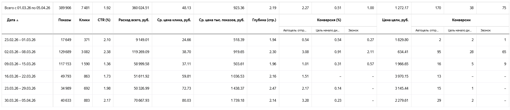Screen dimensions: 510x110
Task: Click Звонок subheader under Конверсия (%)
Action: tap(353, 31)
